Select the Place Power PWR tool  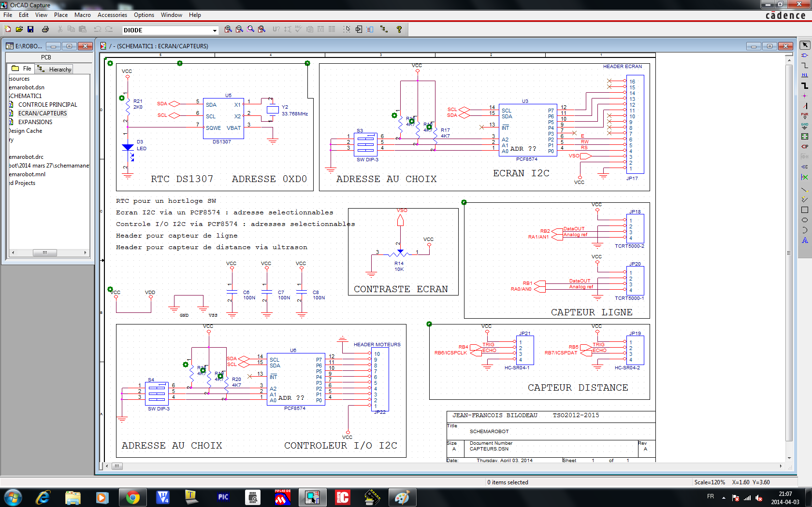coord(805,116)
